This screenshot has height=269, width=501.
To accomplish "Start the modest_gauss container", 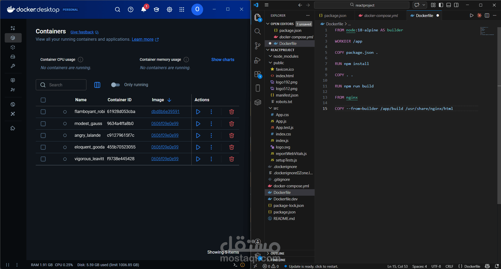I will 198,124.
